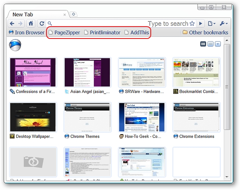Open the wrench tools menu
Viewport: 240px width, 190px height.
(223, 24)
